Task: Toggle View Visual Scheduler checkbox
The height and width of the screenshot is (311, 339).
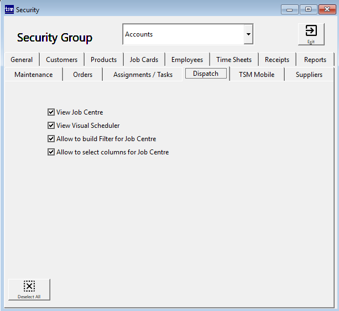Action: click(x=51, y=126)
